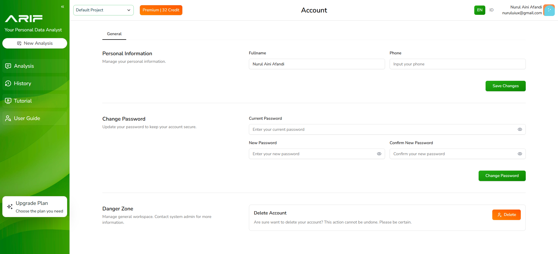Expand the Default Project dropdown
Viewport: 558px width, 254px height.
tap(103, 10)
